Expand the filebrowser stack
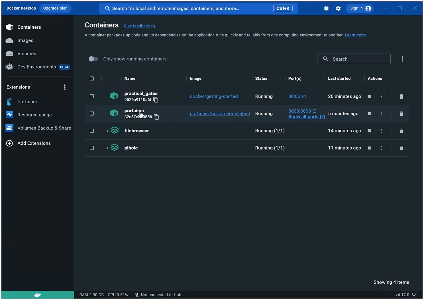424x300 pixels. [107, 131]
